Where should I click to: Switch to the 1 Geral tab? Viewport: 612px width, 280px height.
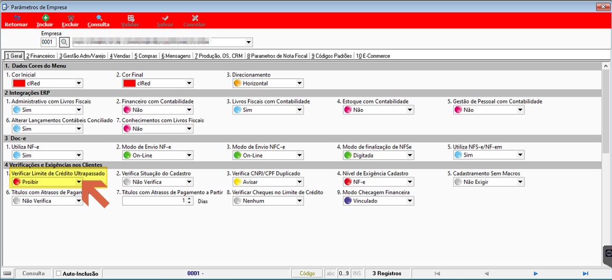(x=14, y=56)
